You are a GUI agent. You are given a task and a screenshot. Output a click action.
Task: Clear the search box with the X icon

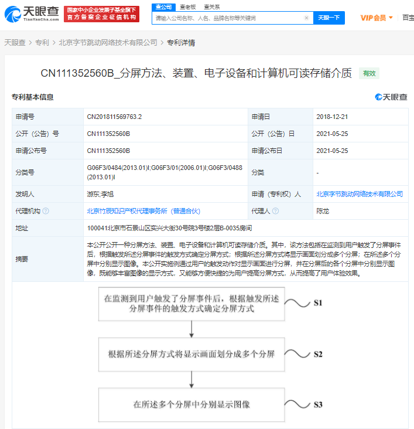306,18
